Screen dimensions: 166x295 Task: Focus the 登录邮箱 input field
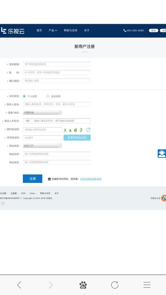coord(57,64)
